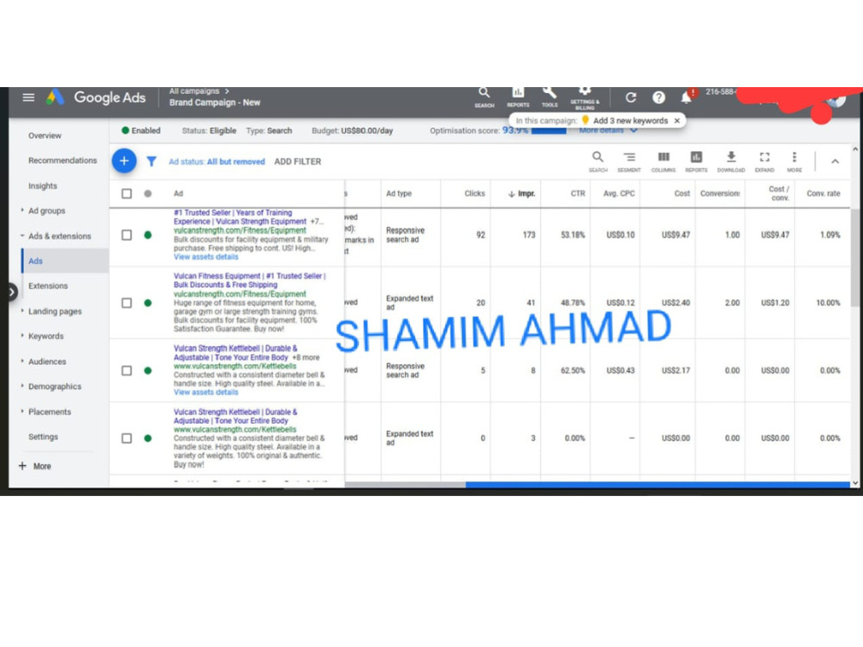Image resolution: width=863 pixels, height=647 pixels.
Task: Click the filter funnel icon
Action: click(151, 161)
